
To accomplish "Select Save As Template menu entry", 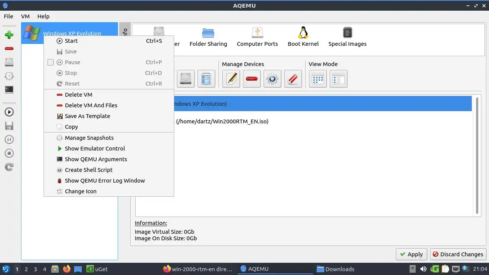I will point(109,116).
